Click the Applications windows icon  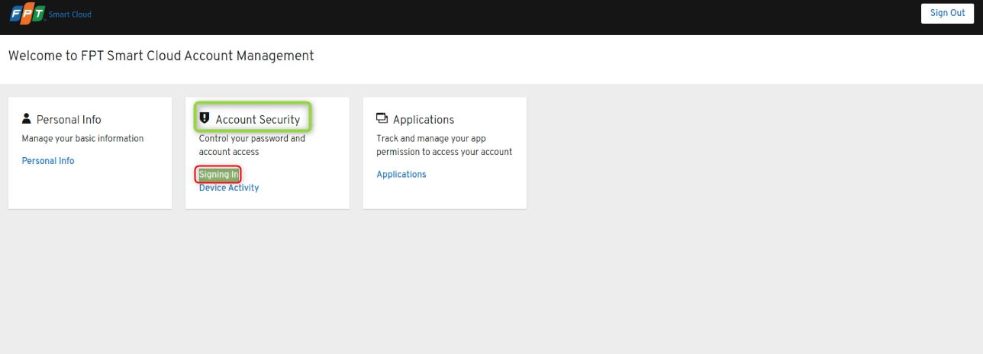382,118
